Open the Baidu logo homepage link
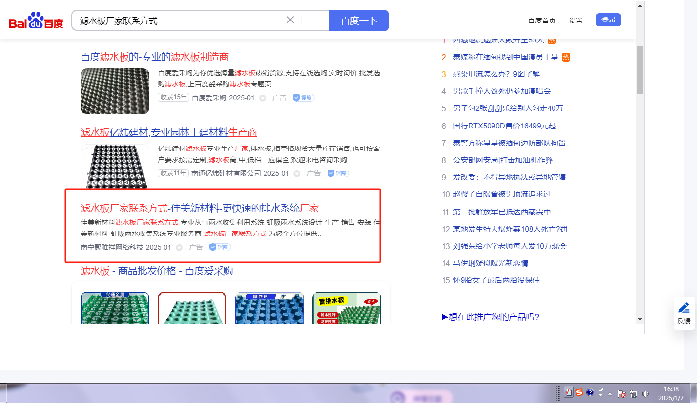 (x=36, y=21)
